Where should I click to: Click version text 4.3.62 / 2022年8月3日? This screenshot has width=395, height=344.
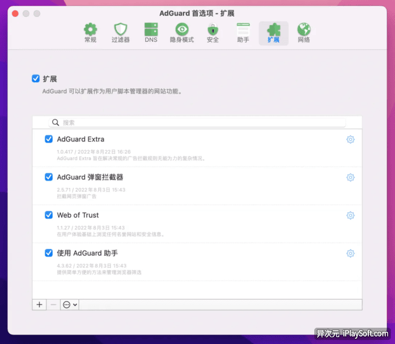coord(91,266)
